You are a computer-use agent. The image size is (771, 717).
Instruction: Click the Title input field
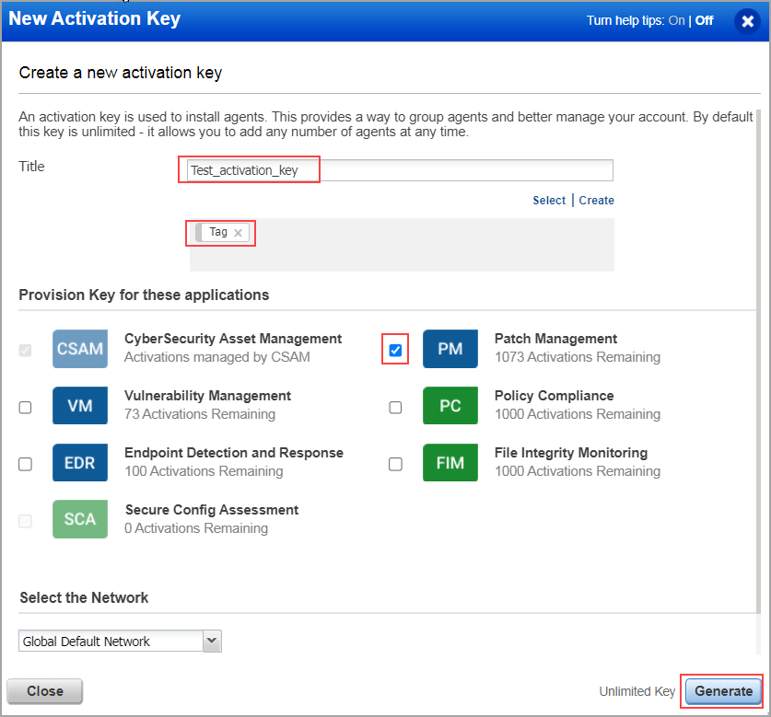click(396, 169)
